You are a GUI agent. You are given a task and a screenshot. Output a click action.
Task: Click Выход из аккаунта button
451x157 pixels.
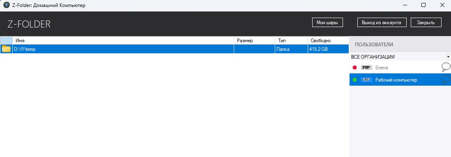[x=382, y=23]
